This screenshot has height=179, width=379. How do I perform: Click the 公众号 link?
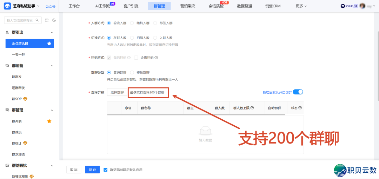[x=51, y=6]
